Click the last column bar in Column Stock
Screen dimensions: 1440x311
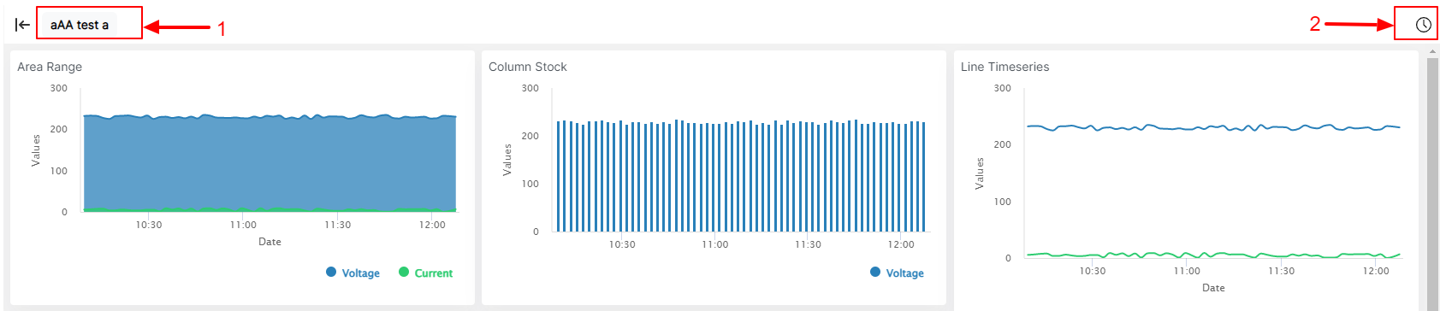923,177
